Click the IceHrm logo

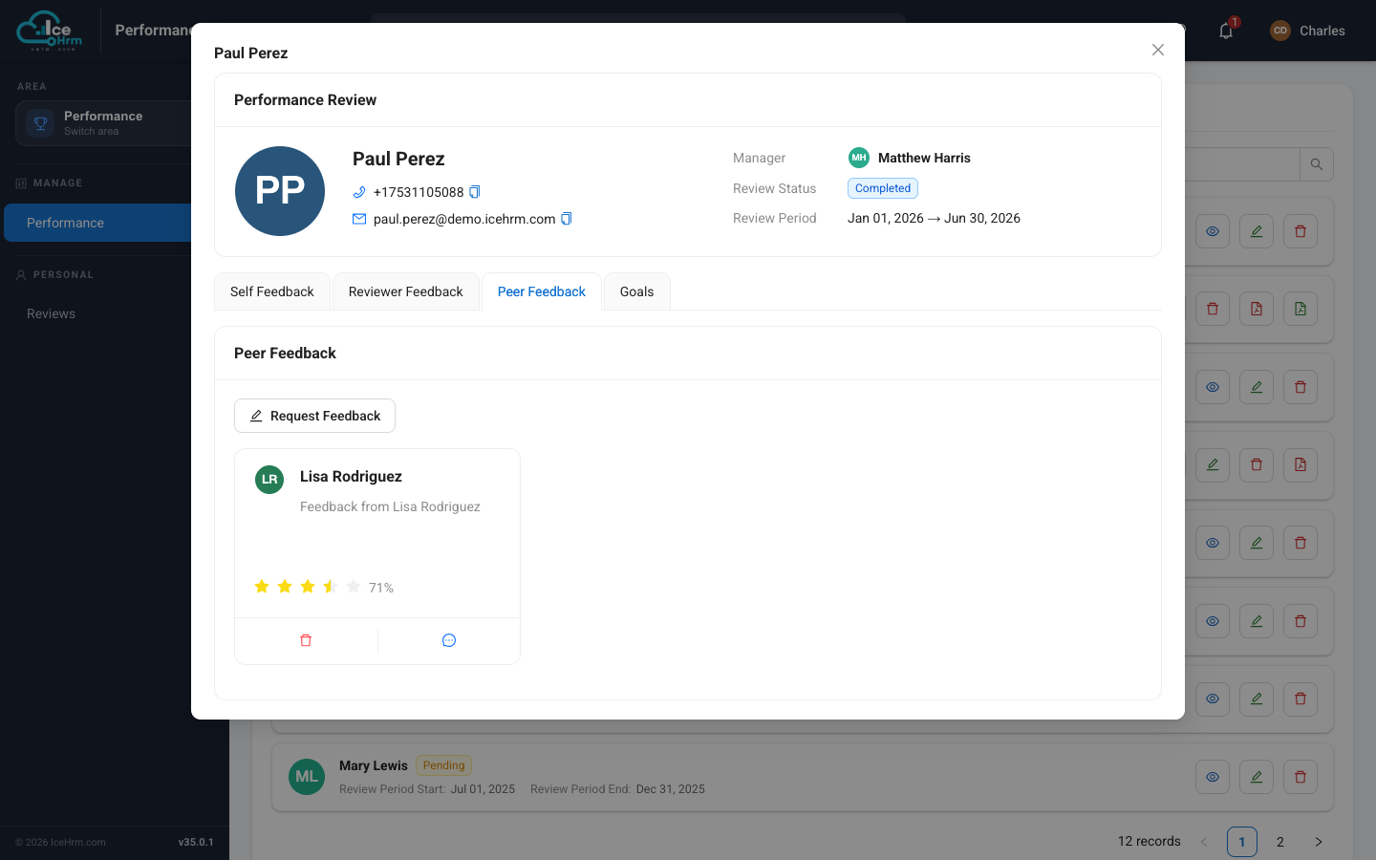(50, 31)
